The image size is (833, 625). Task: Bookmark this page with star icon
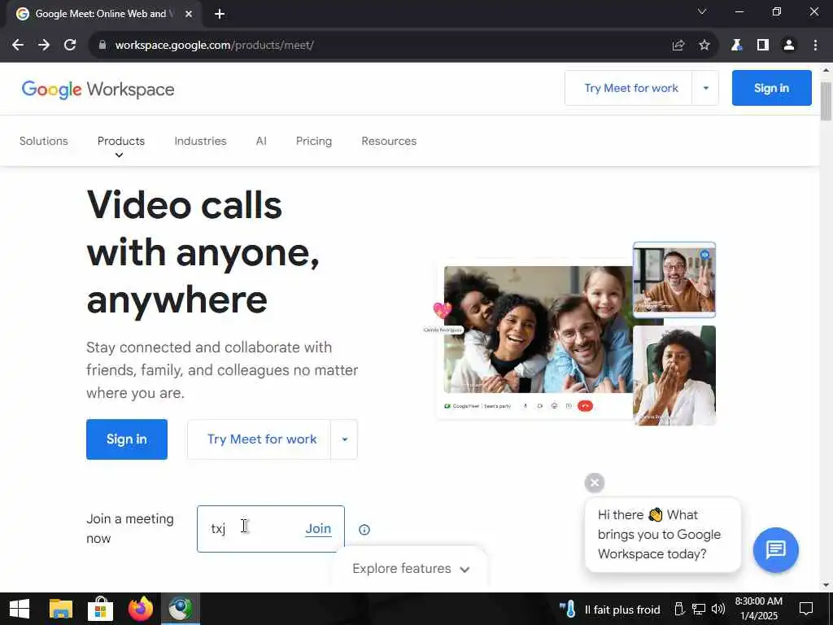tap(704, 46)
